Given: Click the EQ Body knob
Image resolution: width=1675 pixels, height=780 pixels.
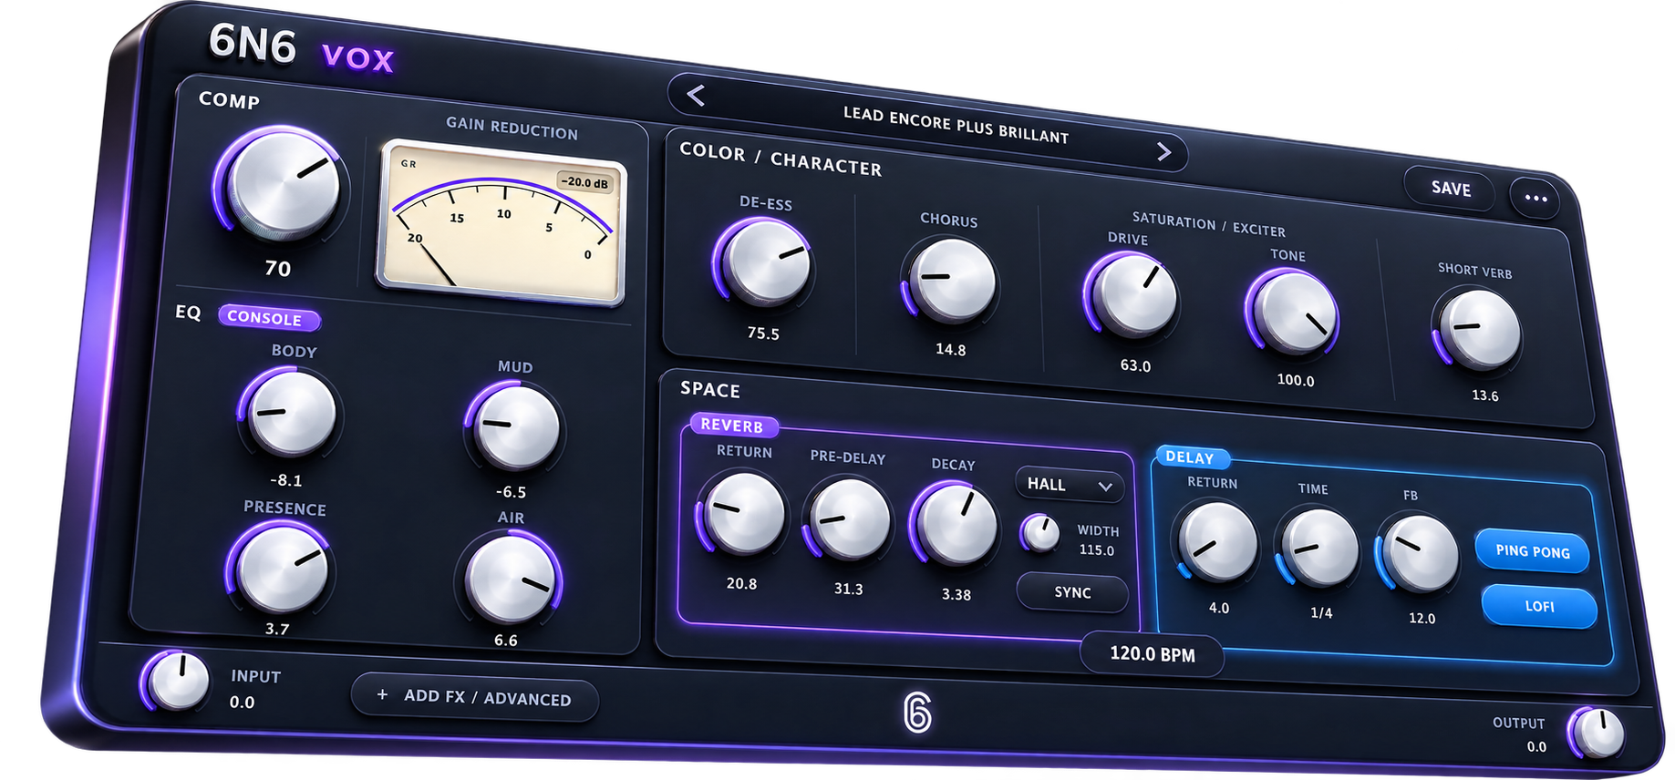Looking at the screenshot, I should click(292, 413).
